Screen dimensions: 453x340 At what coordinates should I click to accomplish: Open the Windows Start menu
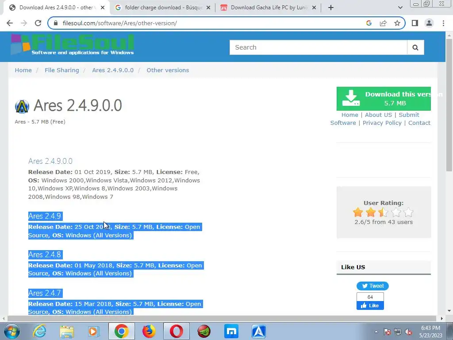tap(12, 331)
